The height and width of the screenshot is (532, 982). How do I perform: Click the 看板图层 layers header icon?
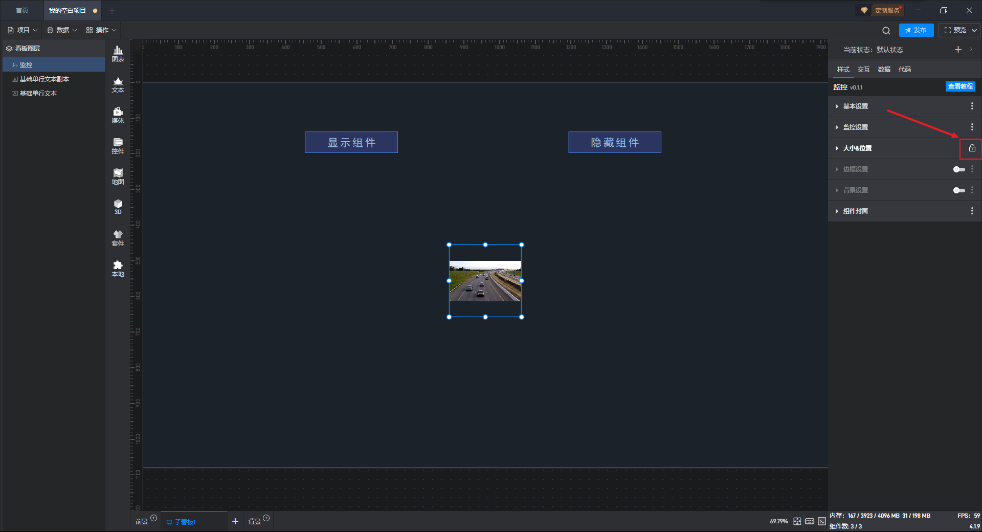coord(9,49)
